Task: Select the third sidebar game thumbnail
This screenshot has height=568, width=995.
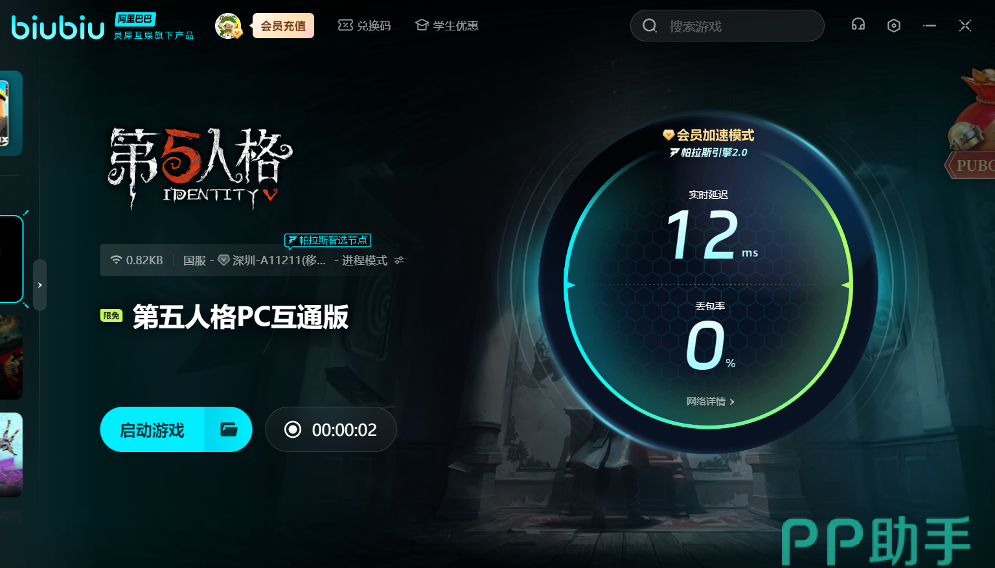Action: click(11, 358)
